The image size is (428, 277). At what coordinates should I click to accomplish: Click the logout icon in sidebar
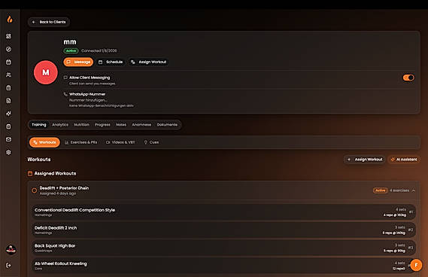[9, 265]
